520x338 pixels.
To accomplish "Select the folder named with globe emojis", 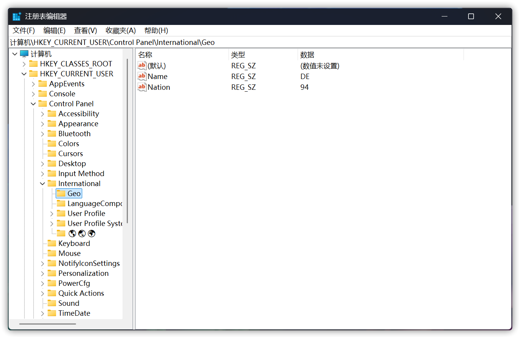I will (x=81, y=233).
